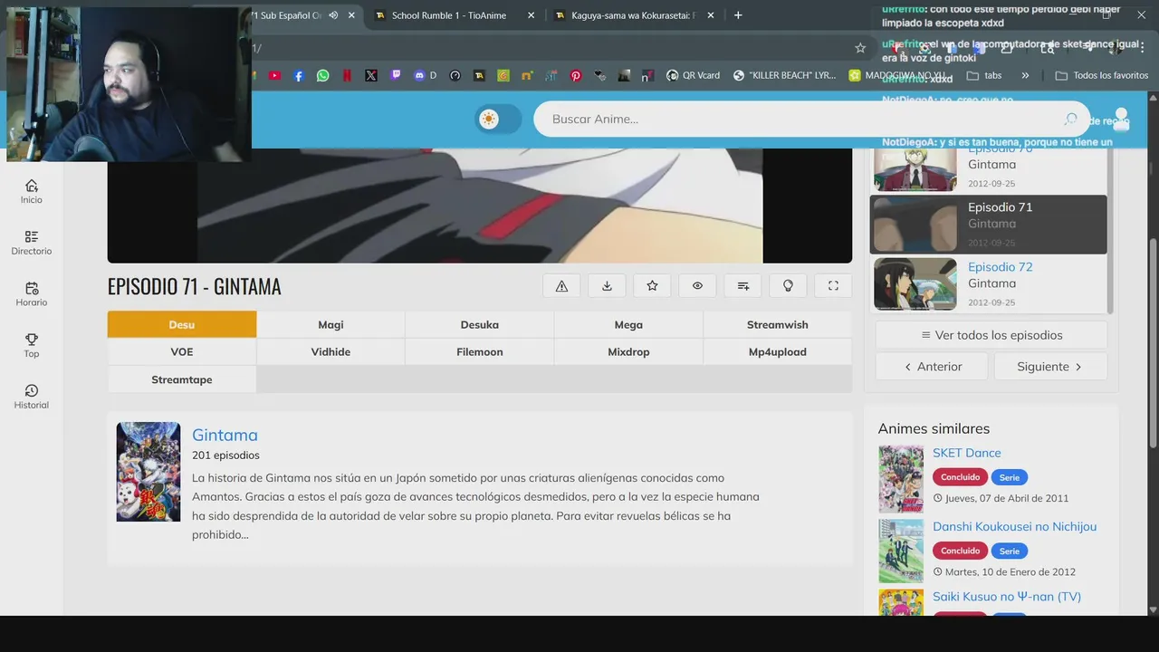Select the Streamwish server tab
This screenshot has width=1159, height=652.
[778, 324]
